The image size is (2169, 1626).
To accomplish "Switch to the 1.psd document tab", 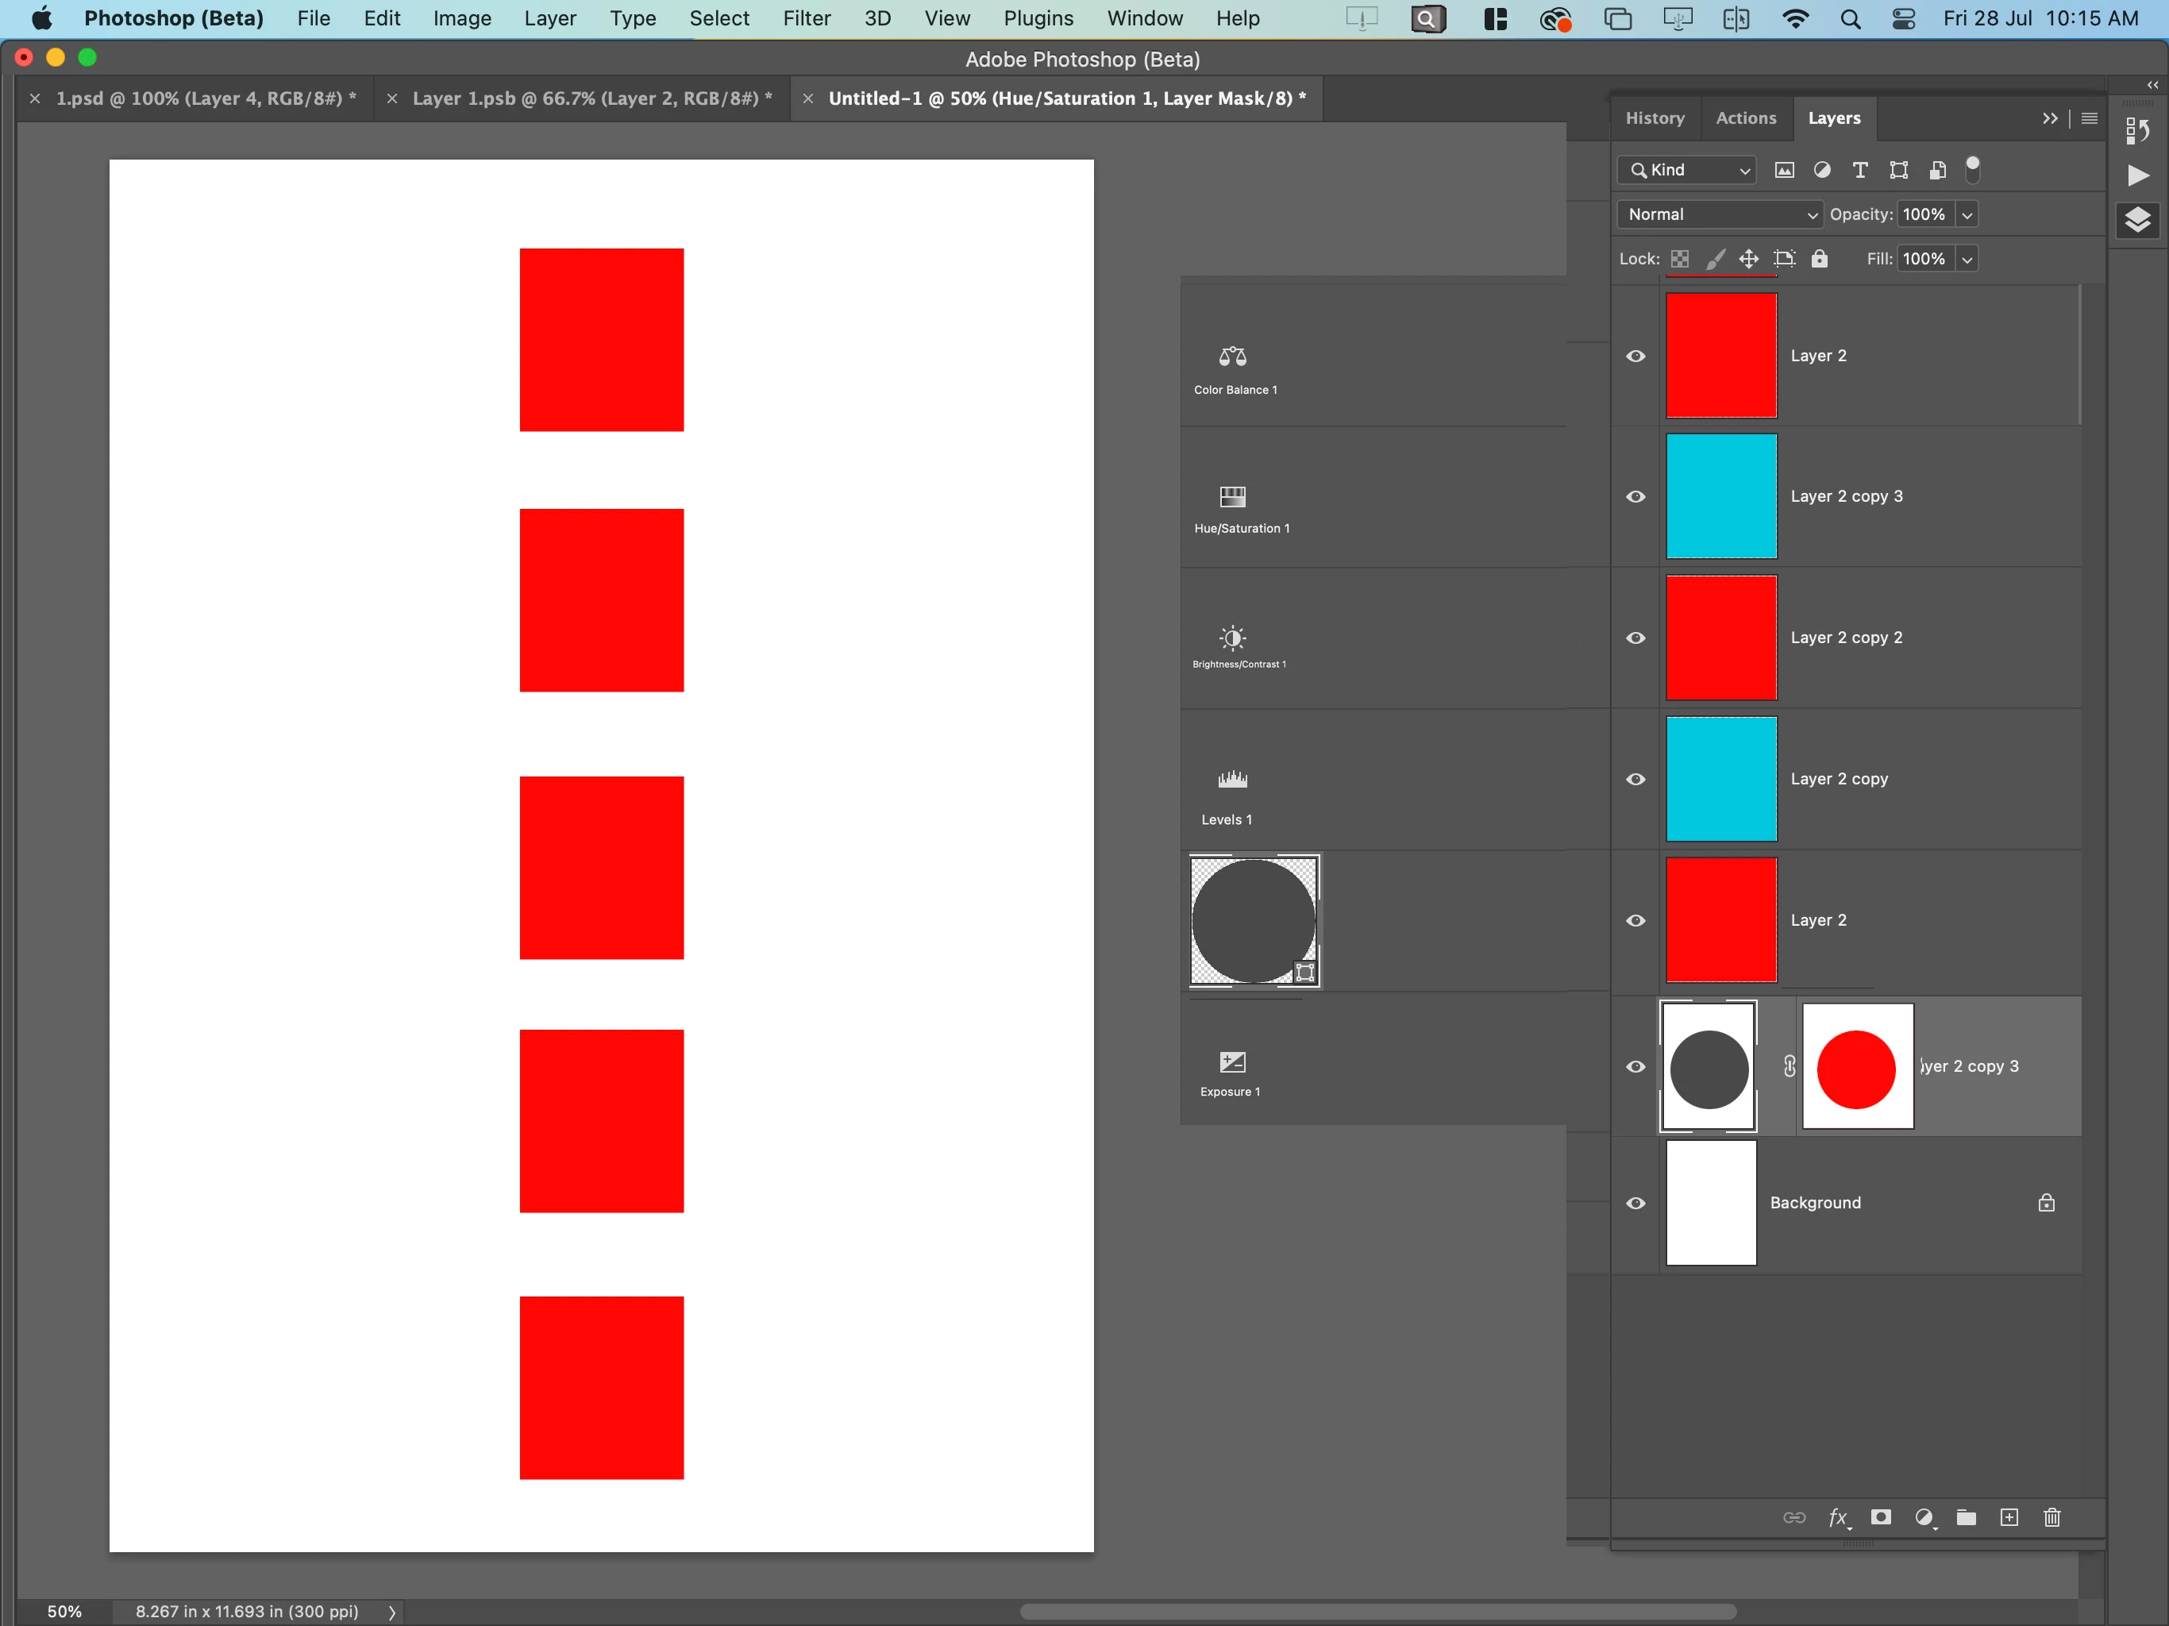I will [x=204, y=98].
